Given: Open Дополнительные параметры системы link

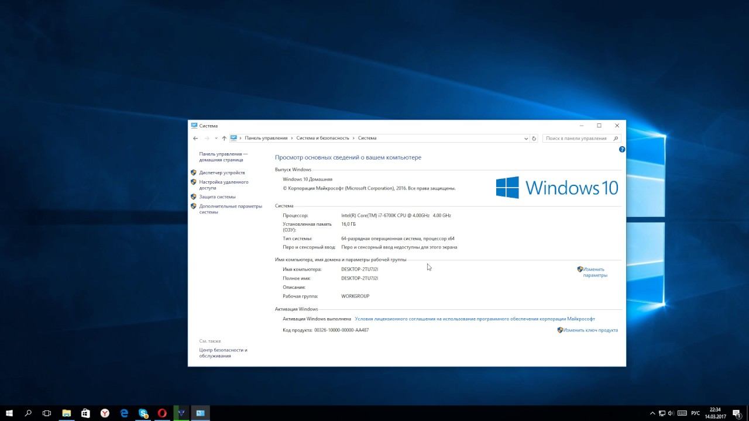Looking at the screenshot, I should (x=231, y=209).
